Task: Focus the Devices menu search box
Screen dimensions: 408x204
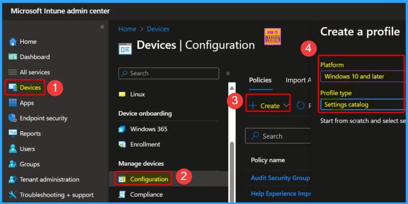Action: point(169,73)
